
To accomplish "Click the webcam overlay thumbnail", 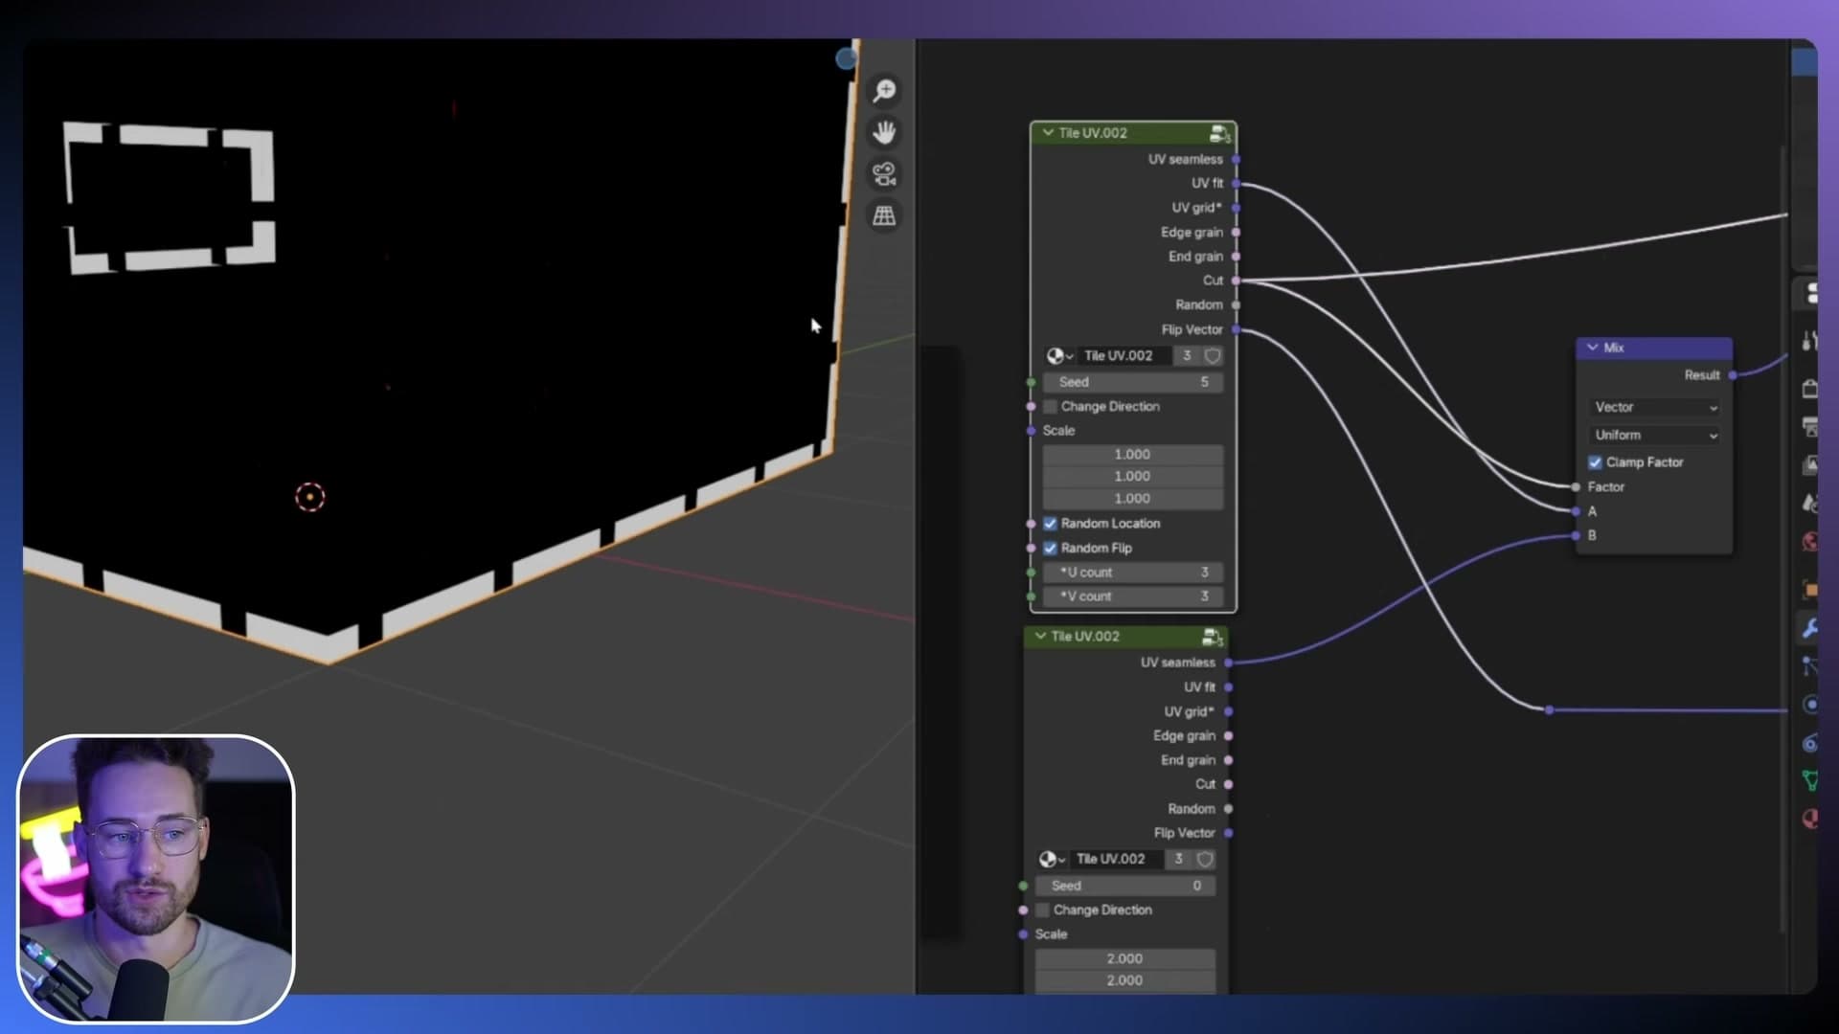I will [156, 879].
